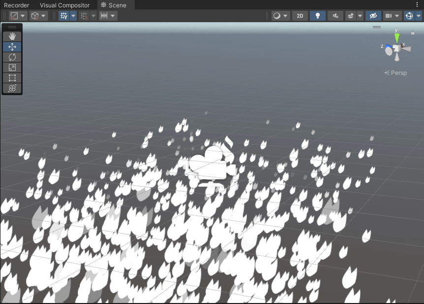Screen dimensions: 424x304
Task: Select the Move tool
Action: (12, 47)
